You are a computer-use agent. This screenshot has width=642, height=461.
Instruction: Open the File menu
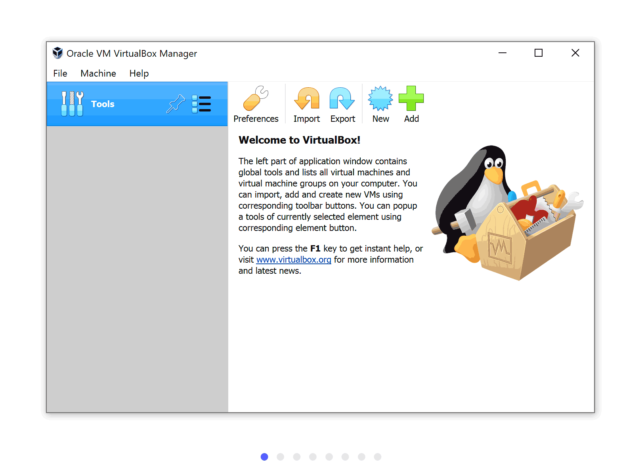(x=60, y=73)
